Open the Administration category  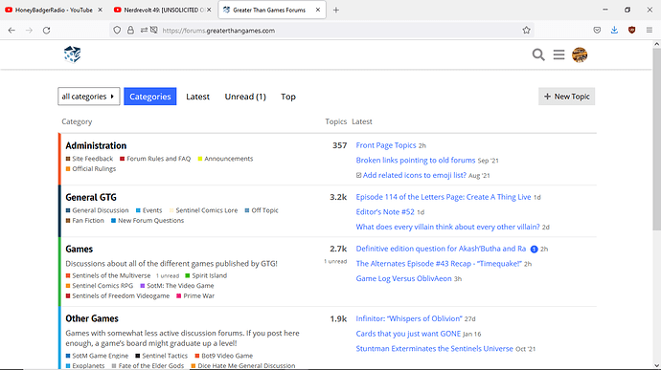(96, 145)
